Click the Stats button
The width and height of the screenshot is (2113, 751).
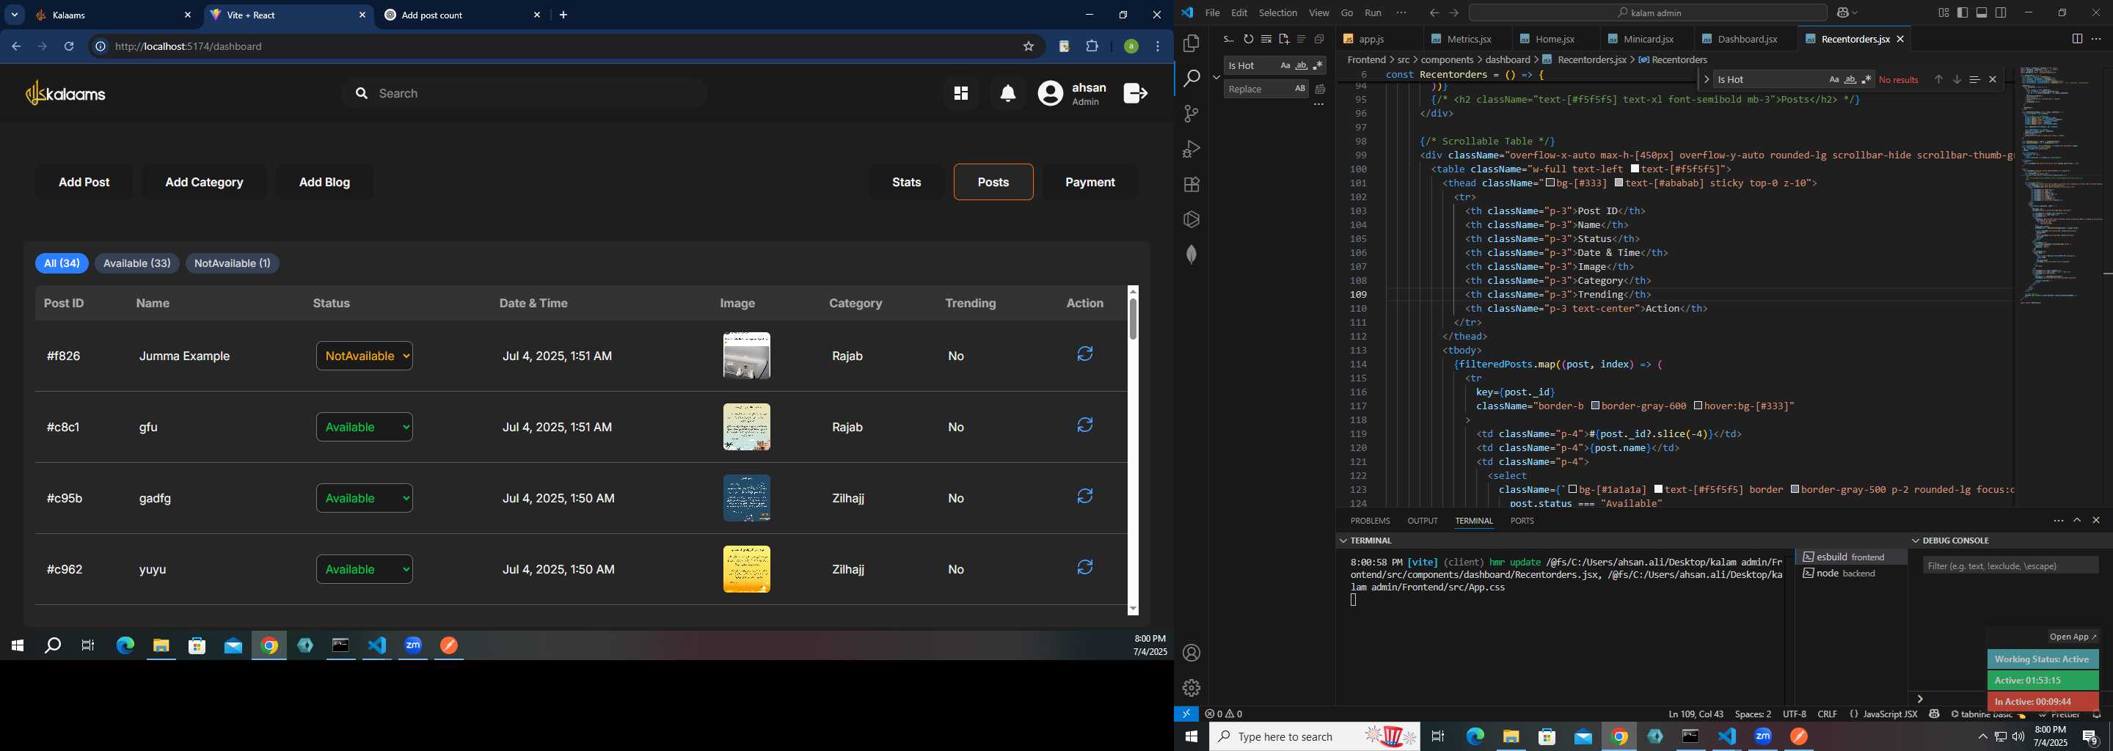click(x=906, y=182)
